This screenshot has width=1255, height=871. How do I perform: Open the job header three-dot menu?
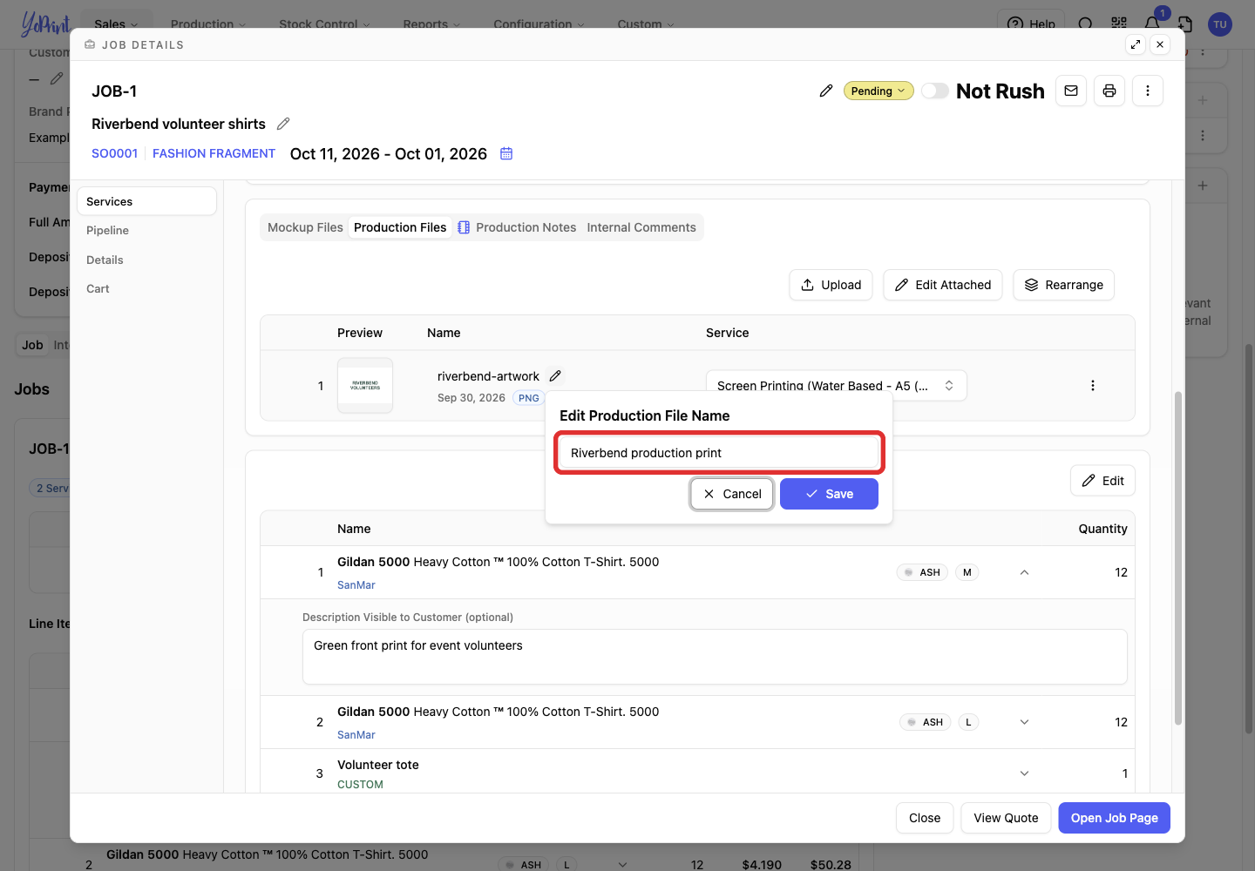click(x=1148, y=91)
